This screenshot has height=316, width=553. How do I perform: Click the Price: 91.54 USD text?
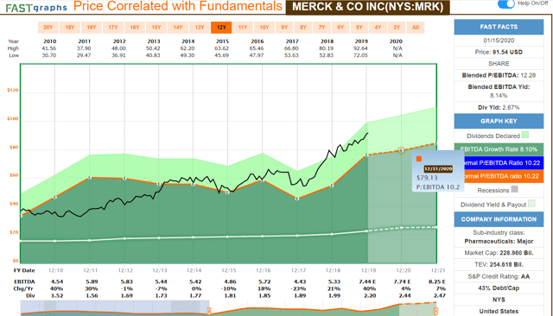pos(499,52)
